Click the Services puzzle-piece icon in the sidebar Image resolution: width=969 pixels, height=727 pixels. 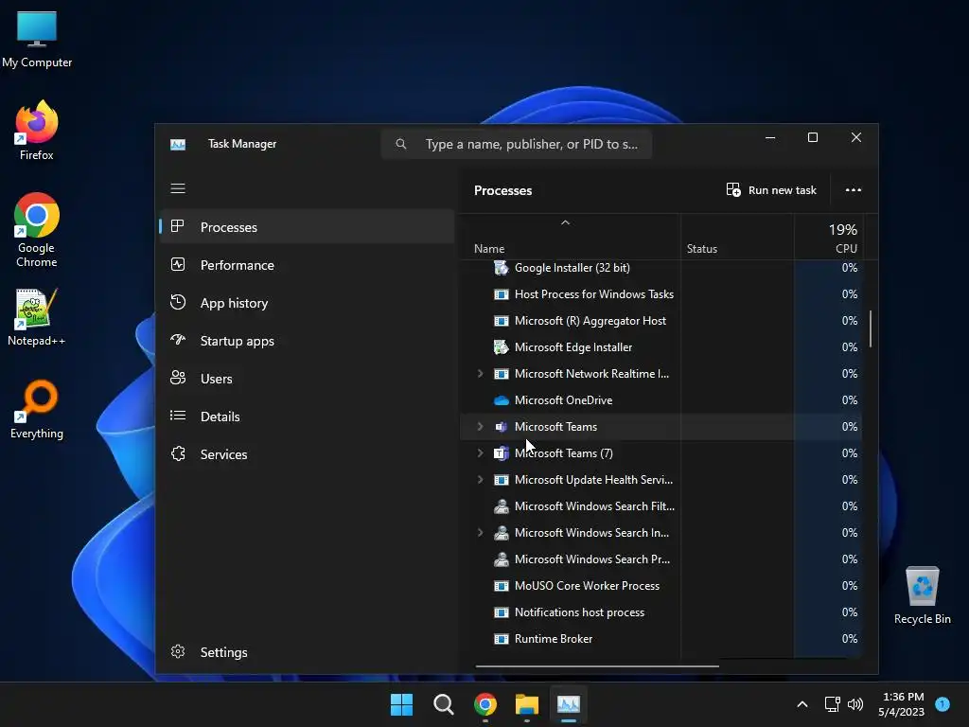pyautogui.click(x=177, y=453)
